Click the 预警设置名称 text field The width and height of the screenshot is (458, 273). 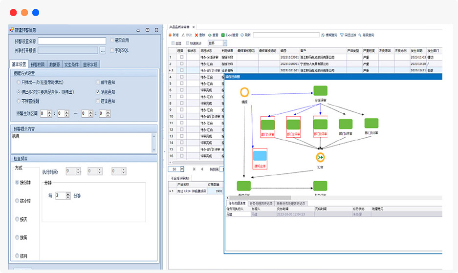click(72, 41)
